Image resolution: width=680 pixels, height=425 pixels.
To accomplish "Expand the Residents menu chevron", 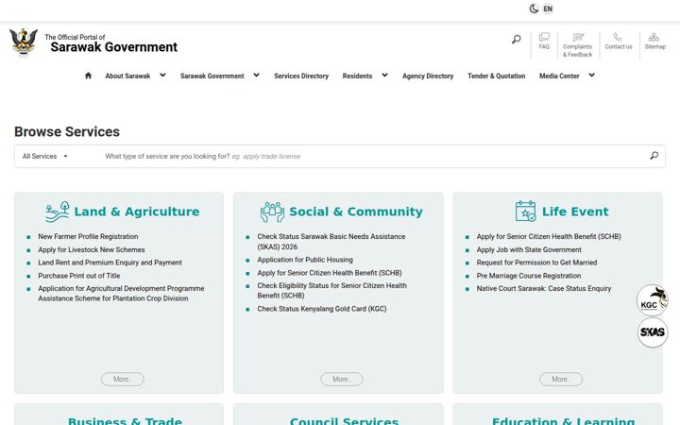I will [x=384, y=75].
